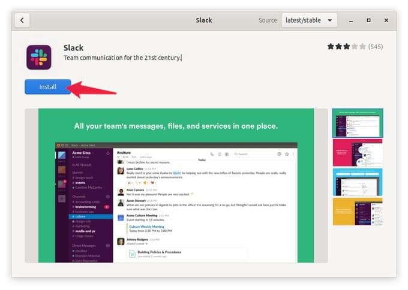Select the green first screenshot thumbnail

pyautogui.click(x=358, y=123)
